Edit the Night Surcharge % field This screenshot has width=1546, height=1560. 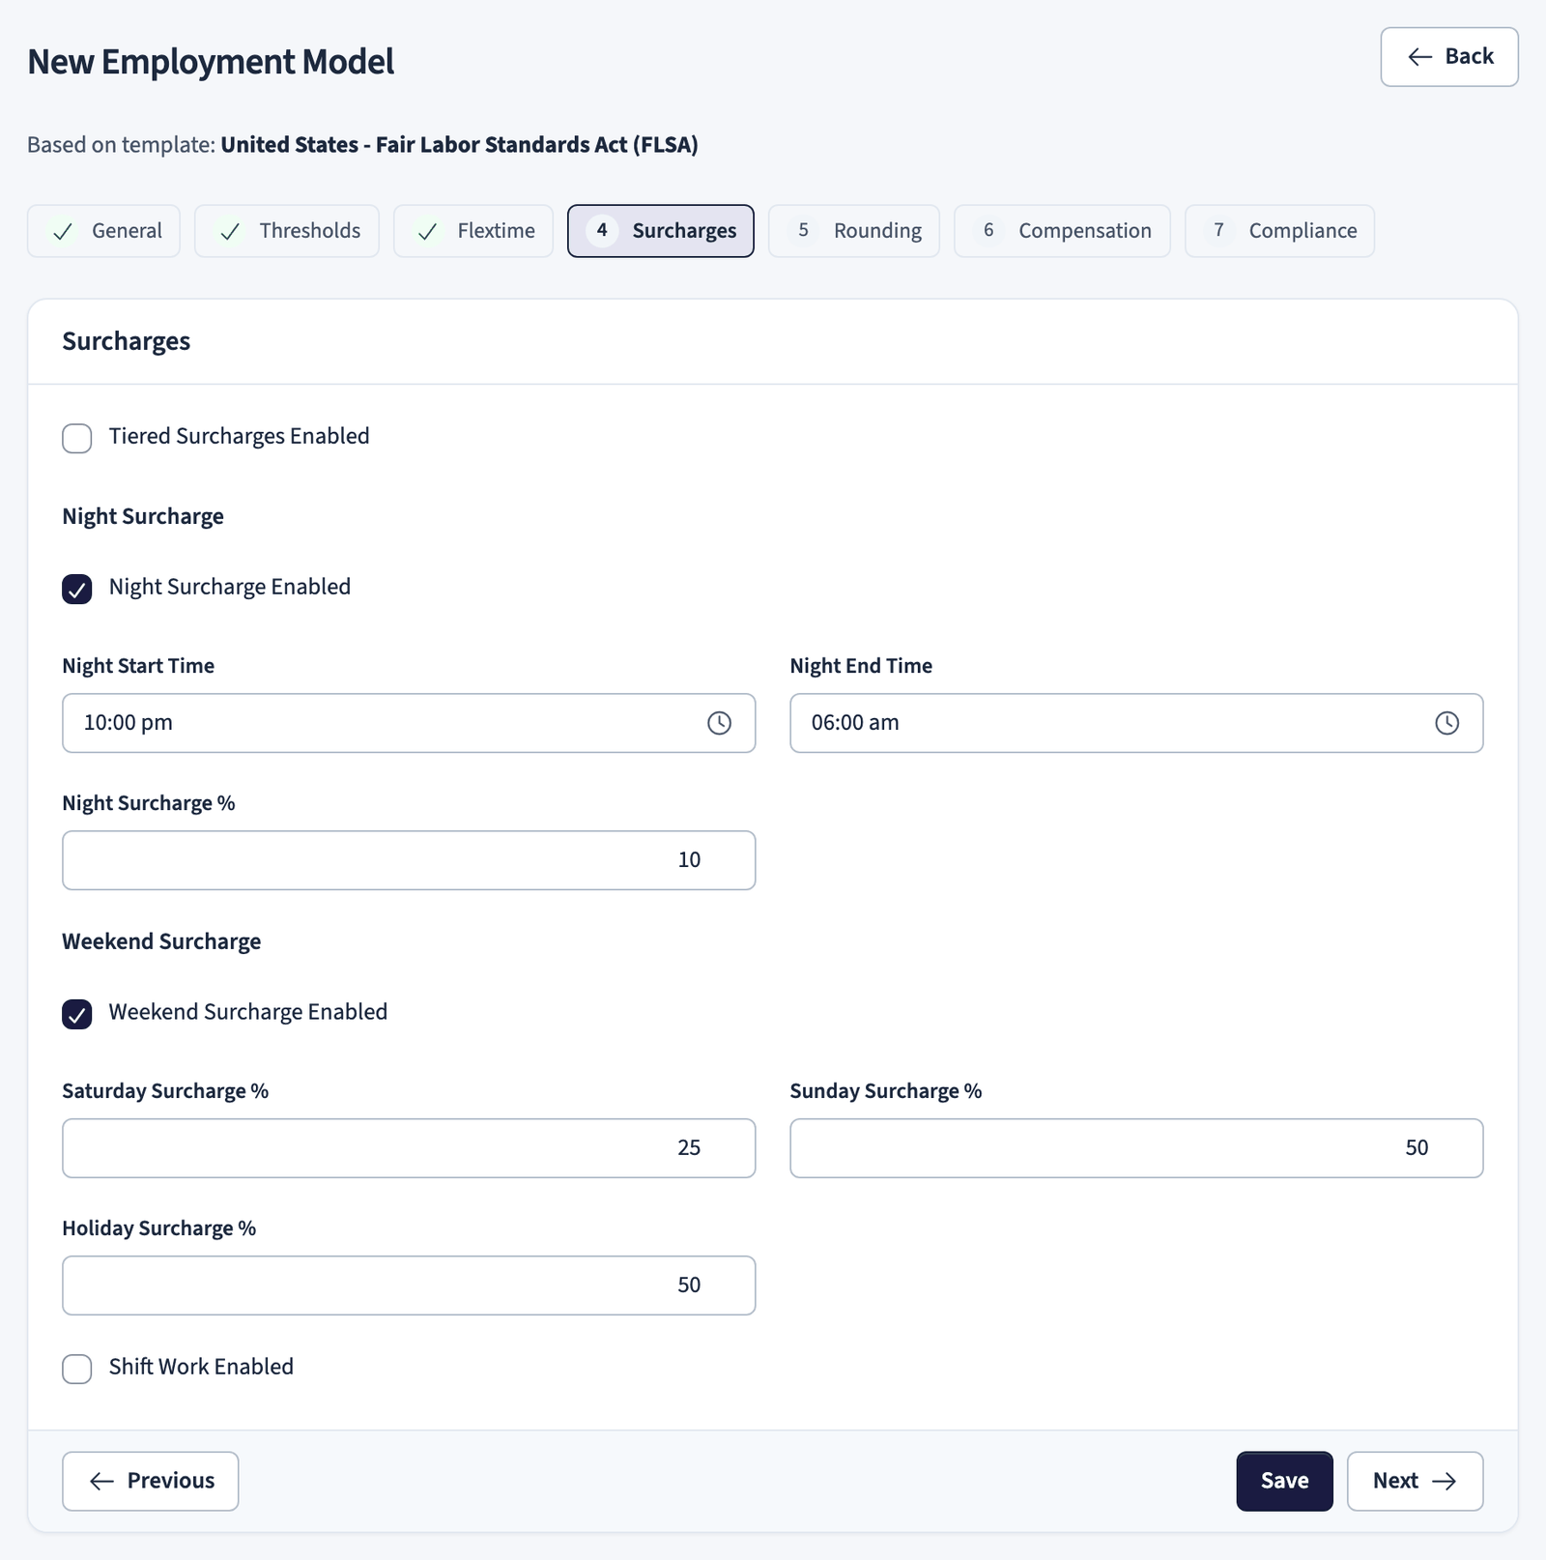pos(409,860)
